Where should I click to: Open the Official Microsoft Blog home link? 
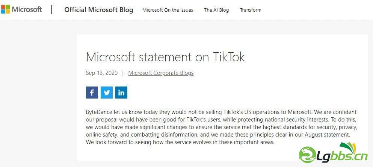click(x=99, y=10)
